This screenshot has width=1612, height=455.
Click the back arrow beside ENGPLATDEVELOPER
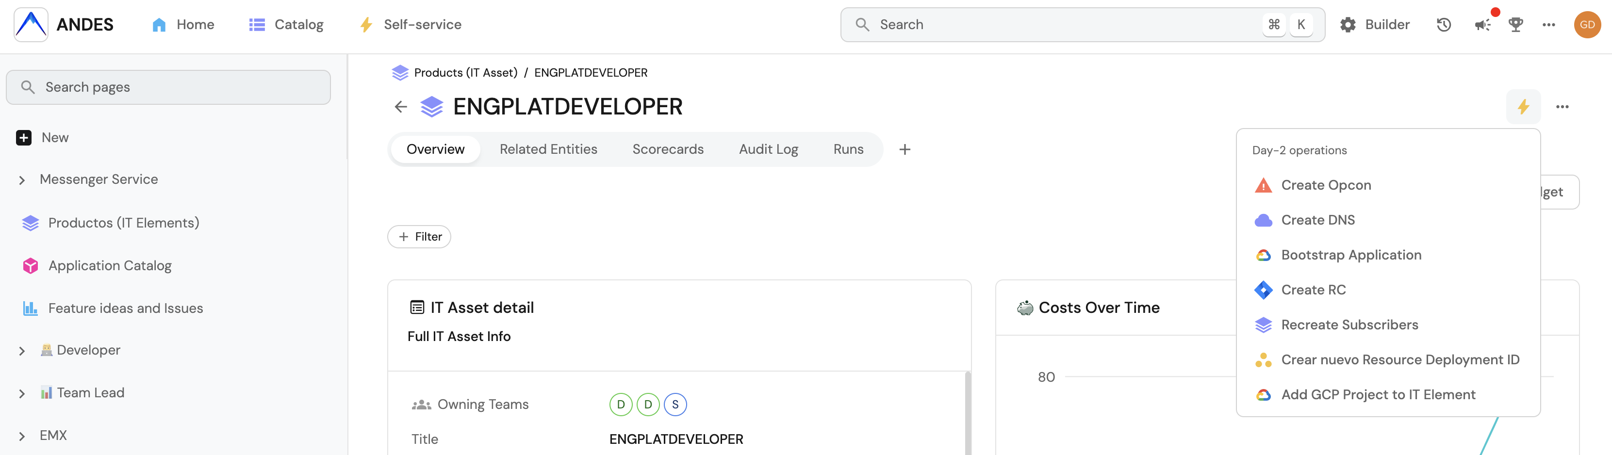click(x=400, y=107)
